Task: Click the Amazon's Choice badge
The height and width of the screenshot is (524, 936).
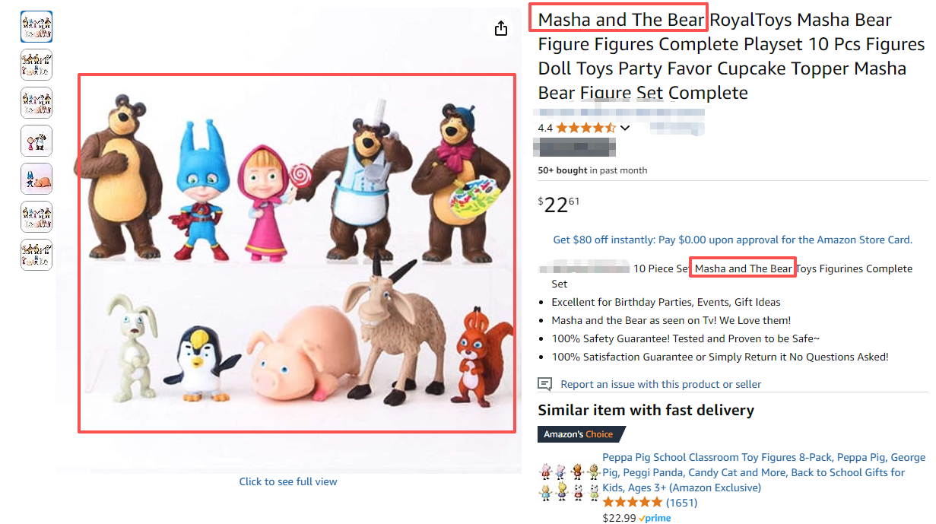Action: tap(579, 434)
